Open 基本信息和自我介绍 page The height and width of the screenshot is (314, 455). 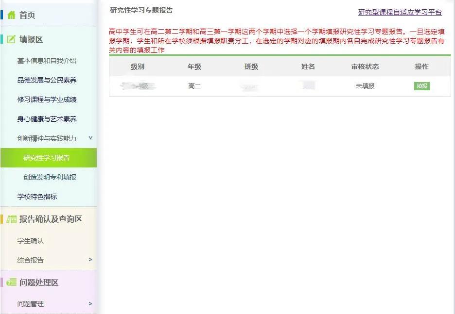[48, 60]
